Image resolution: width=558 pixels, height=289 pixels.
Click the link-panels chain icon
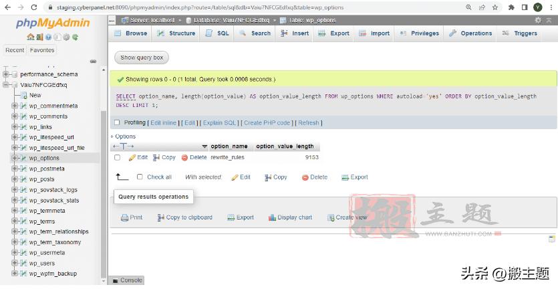94,62
